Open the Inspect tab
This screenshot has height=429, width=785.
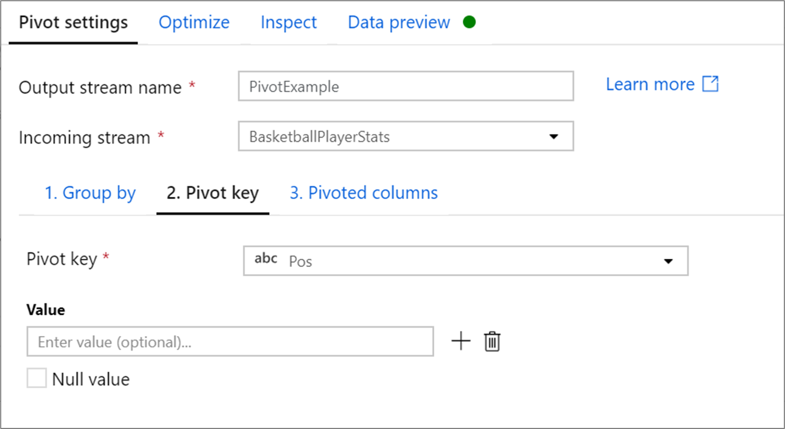(x=289, y=22)
